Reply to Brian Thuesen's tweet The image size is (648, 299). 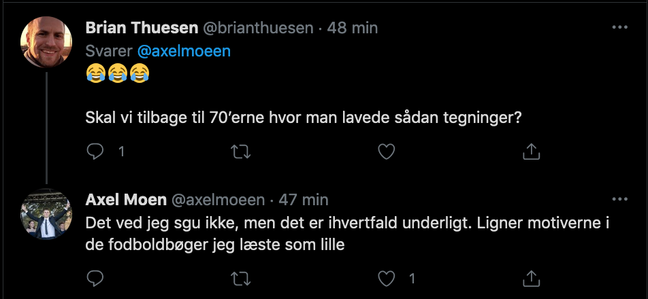(95, 152)
